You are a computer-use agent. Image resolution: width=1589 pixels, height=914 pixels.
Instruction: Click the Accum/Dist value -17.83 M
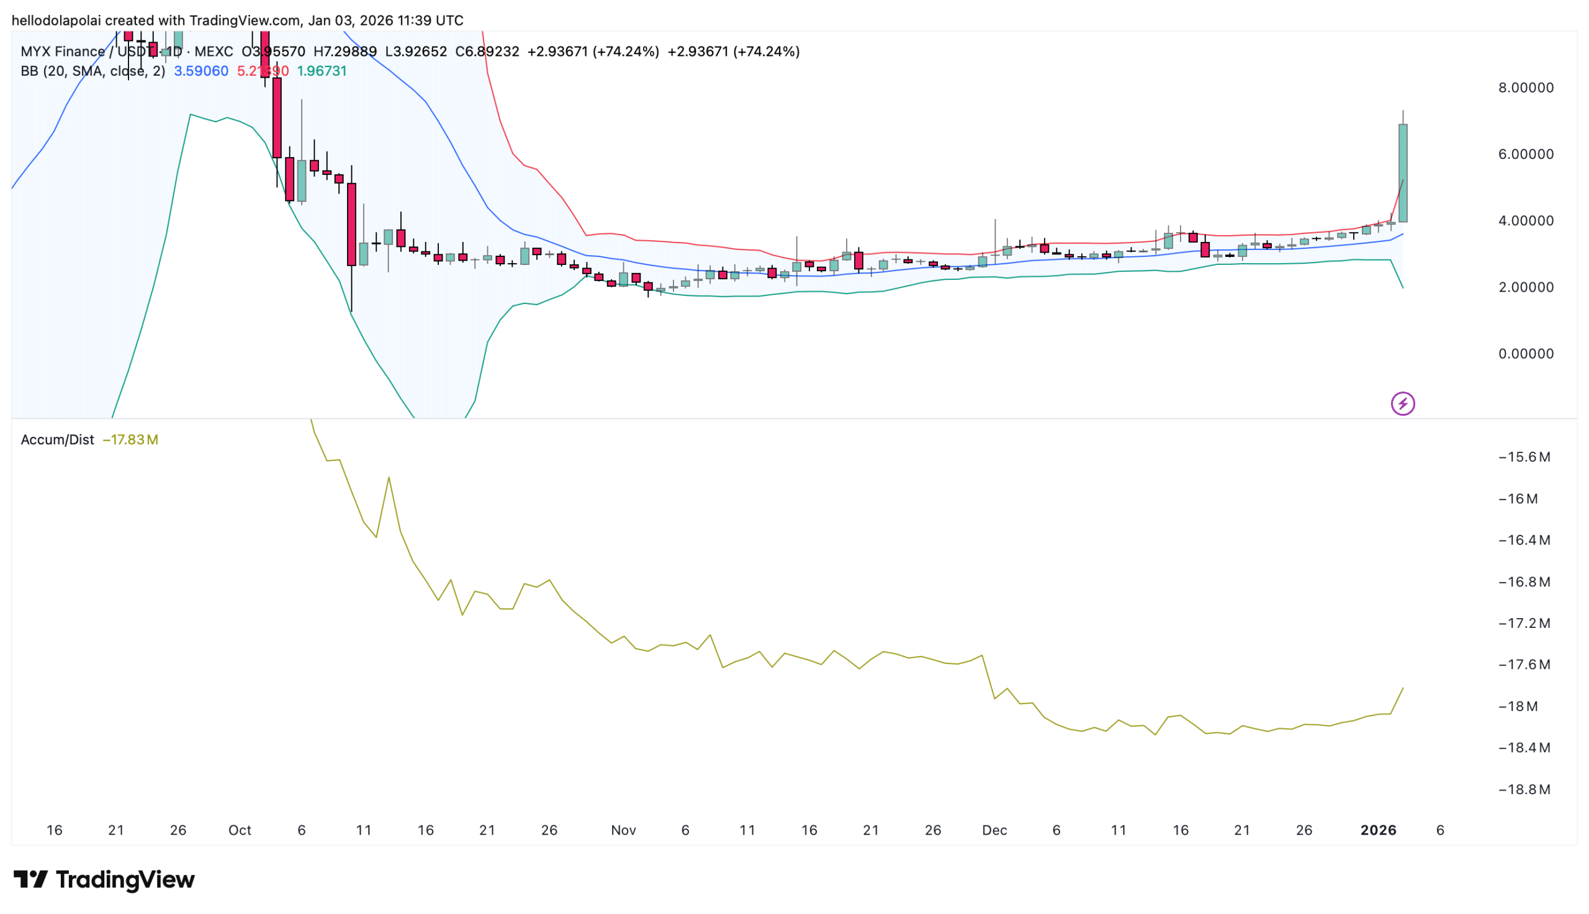point(130,439)
